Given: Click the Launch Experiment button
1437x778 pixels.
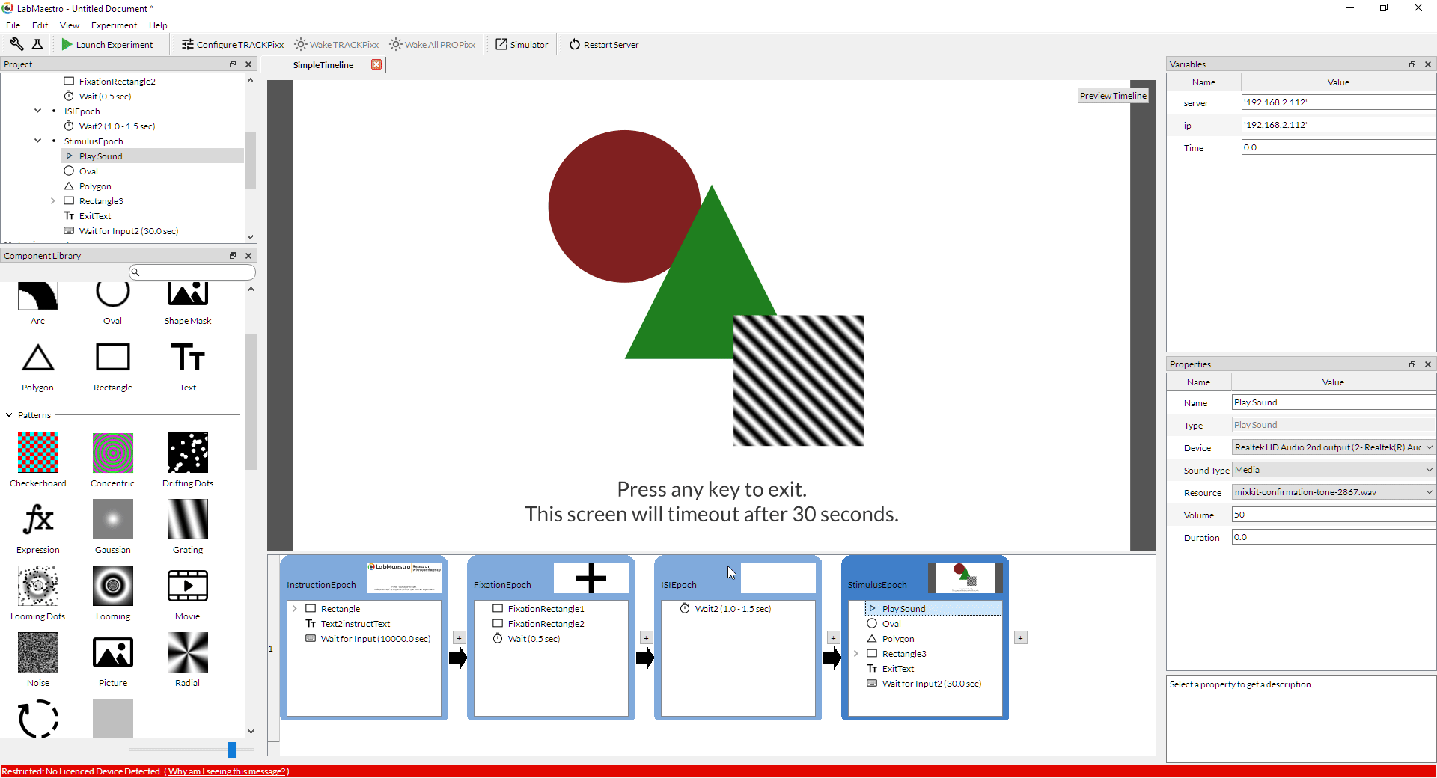Looking at the screenshot, I should click(x=109, y=44).
